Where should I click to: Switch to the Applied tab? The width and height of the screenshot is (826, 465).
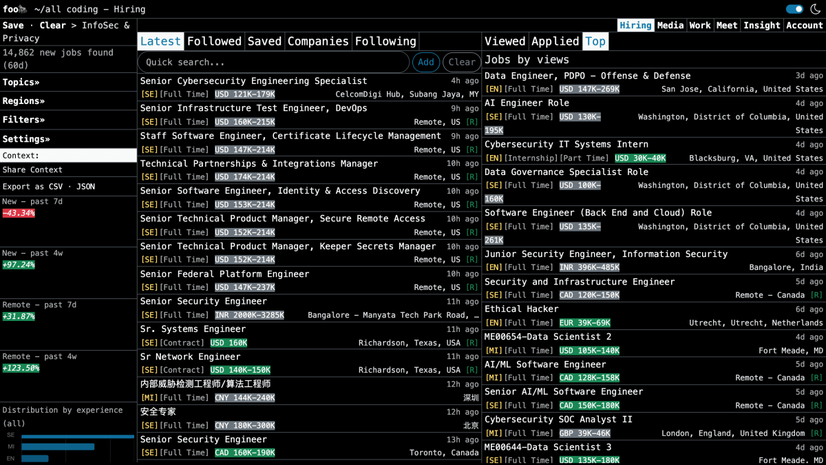tap(555, 41)
